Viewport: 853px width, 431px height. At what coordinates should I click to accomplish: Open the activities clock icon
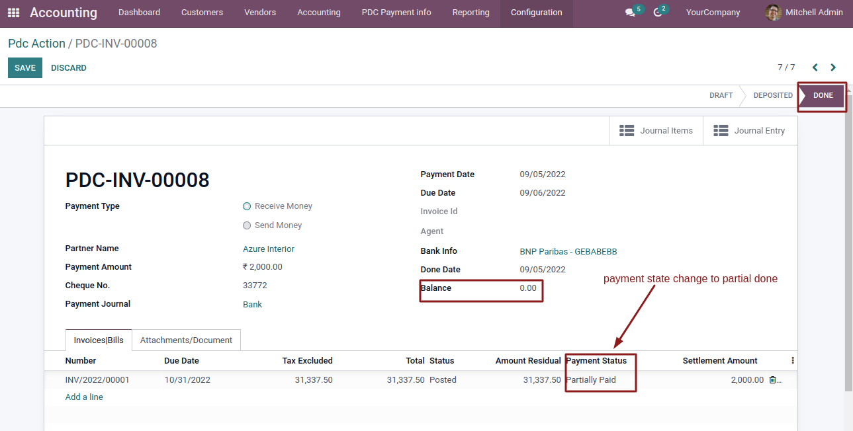pos(657,13)
